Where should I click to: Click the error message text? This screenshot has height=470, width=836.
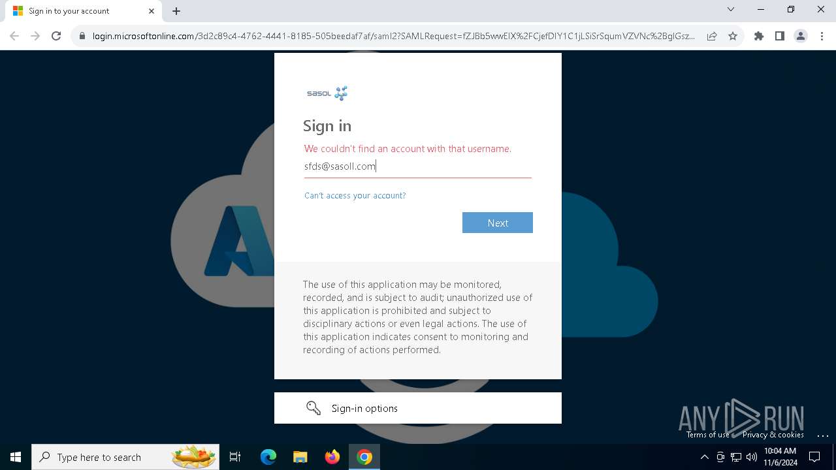(408, 149)
